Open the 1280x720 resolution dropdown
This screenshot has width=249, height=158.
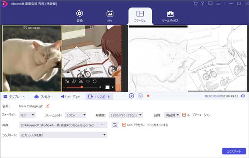(x=126, y=115)
